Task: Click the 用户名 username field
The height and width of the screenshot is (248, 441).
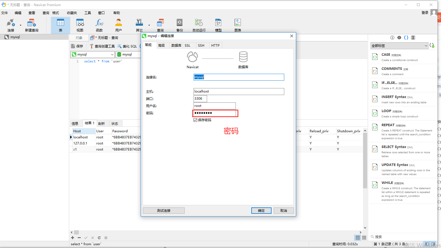Action: coord(215,106)
